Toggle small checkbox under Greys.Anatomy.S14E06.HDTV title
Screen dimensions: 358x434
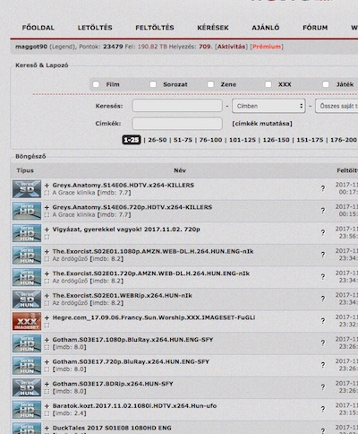click(47, 193)
